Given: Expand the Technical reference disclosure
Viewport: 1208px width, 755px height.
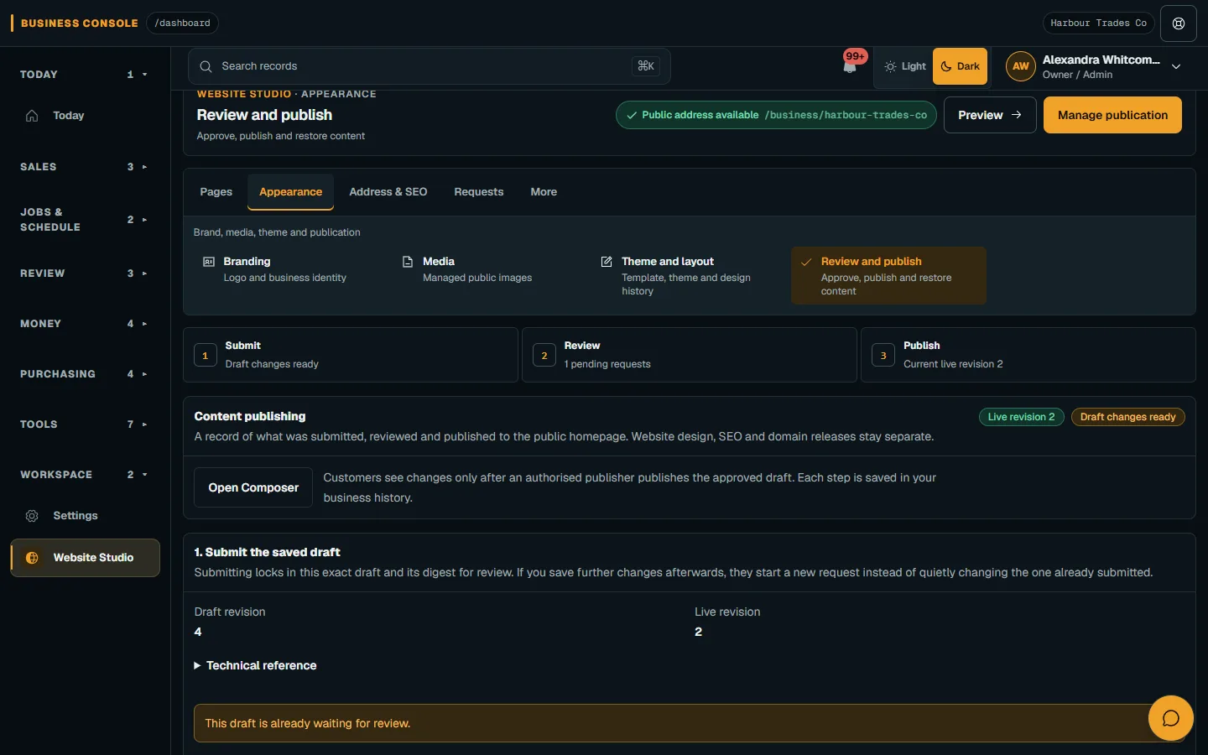Looking at the screenshot, I should click(x=256, y=665).
